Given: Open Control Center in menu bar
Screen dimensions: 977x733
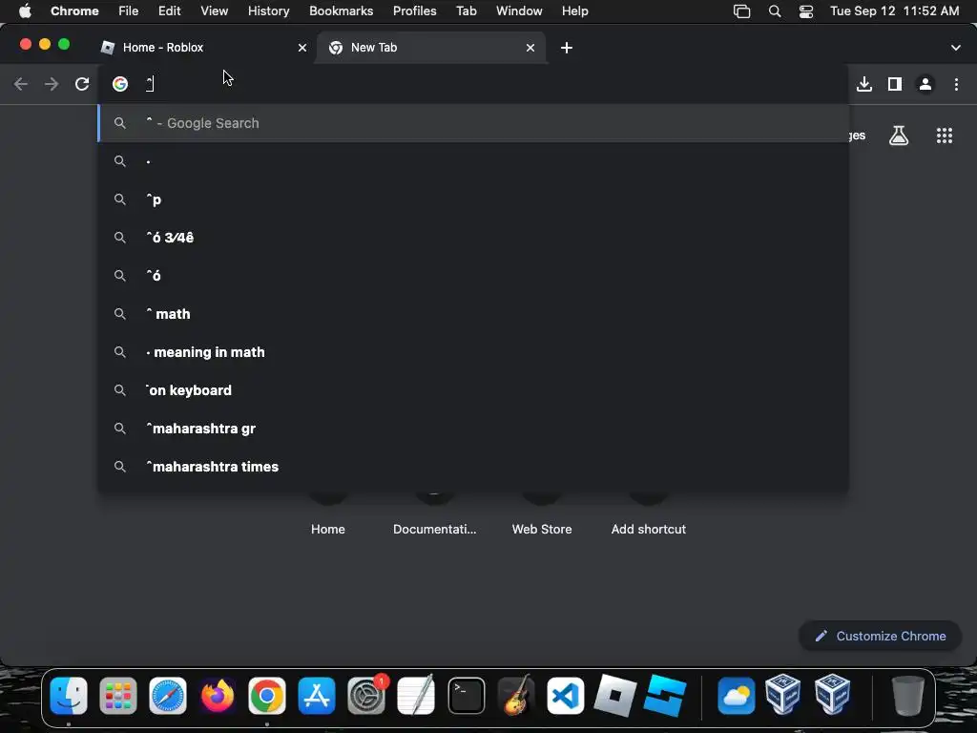Looking at the screenshot, I should pyautogui.click(x=805, y=11).
